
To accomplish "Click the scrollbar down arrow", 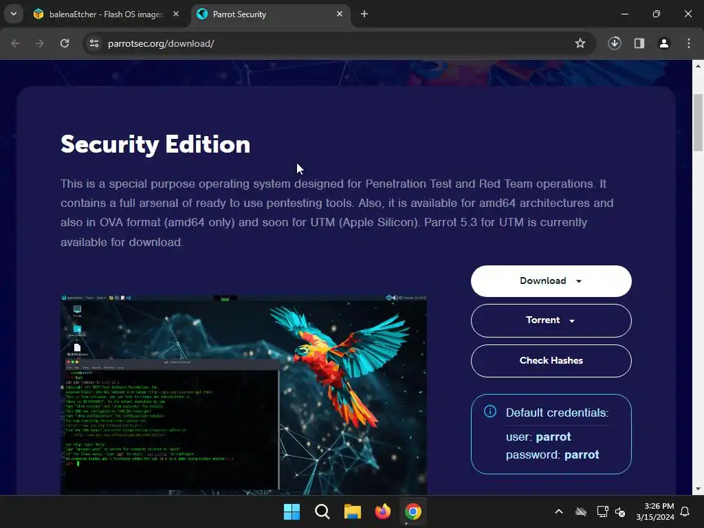I will pos(698,489).
